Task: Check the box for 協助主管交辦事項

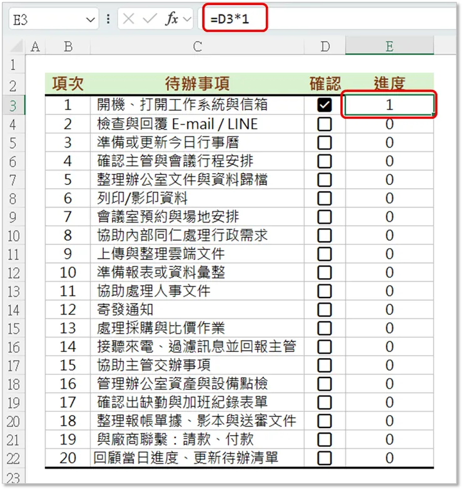Action: click(324, 365)
